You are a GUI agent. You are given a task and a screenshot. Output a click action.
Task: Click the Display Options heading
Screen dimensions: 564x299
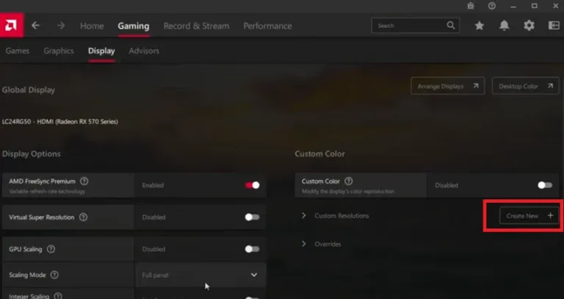[32, 154]
